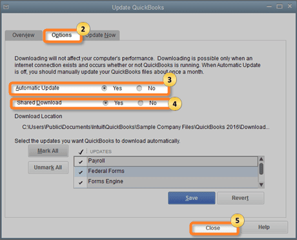297x240 pixels.
Task: Open the window system menu icon
Action: (6, 7)
